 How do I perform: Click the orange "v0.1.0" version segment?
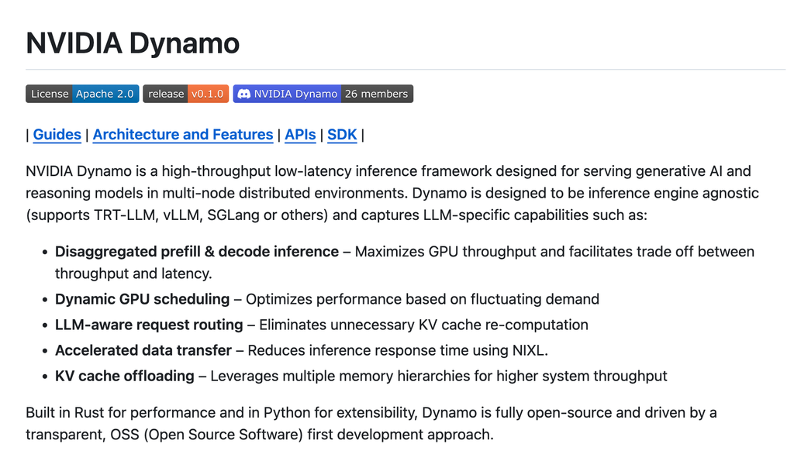pos(208,94)
